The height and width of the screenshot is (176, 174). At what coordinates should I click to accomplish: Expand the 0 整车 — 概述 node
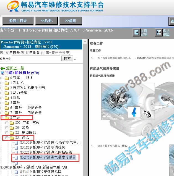point(2,78)
